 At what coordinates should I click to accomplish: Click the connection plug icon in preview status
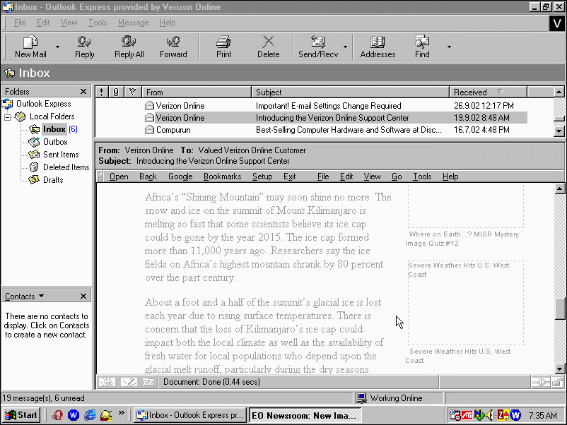(x=541, y=382)
